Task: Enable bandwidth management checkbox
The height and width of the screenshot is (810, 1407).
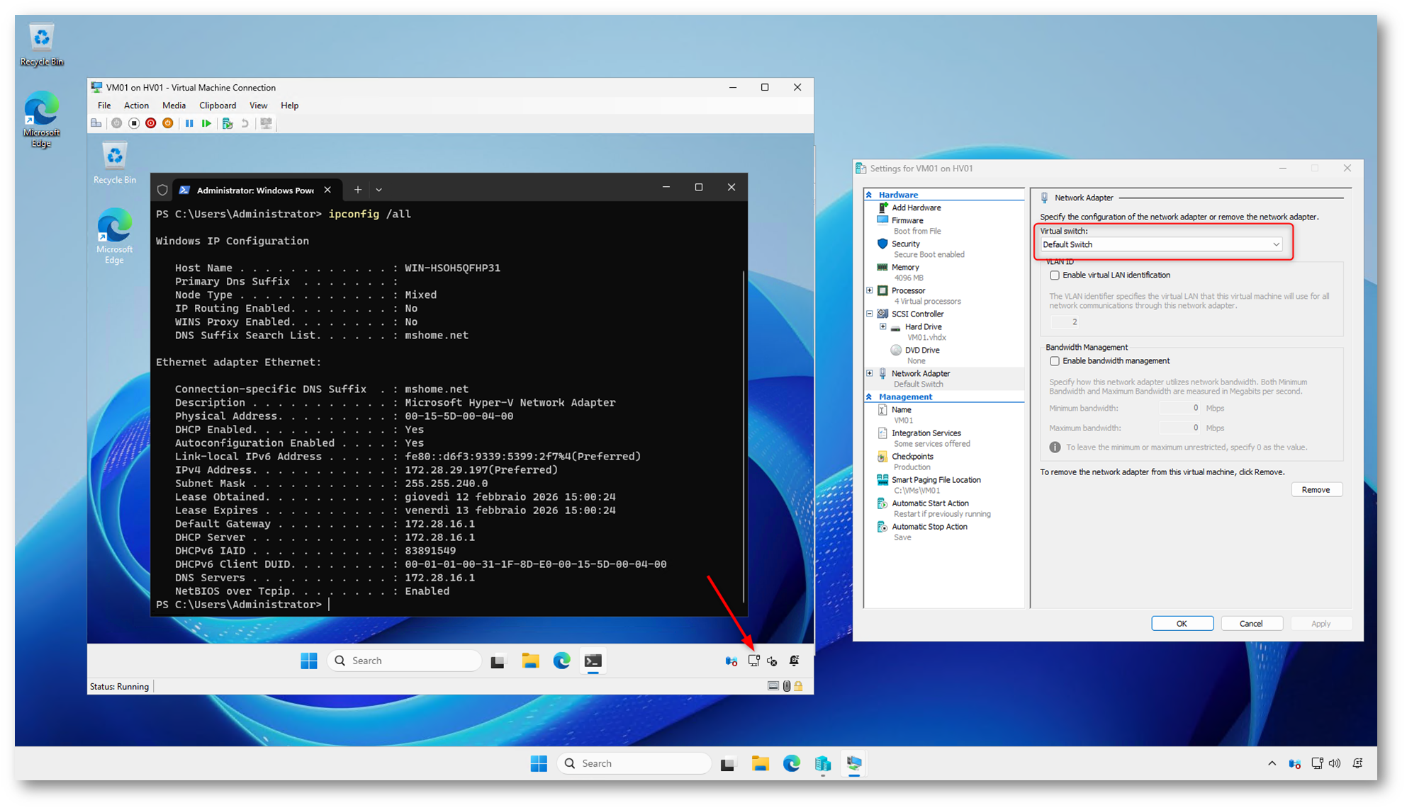Action: tap(1055, 361)
